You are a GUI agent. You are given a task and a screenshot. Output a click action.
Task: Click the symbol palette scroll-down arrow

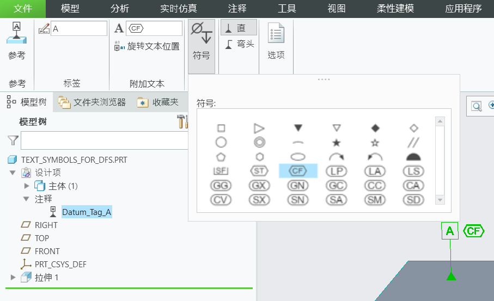440,200
